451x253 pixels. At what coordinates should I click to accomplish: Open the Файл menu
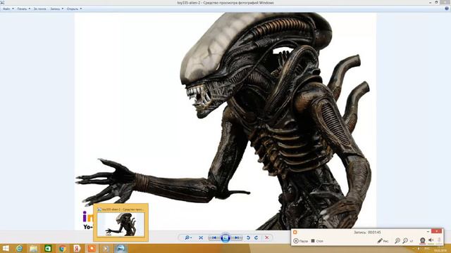8,9
